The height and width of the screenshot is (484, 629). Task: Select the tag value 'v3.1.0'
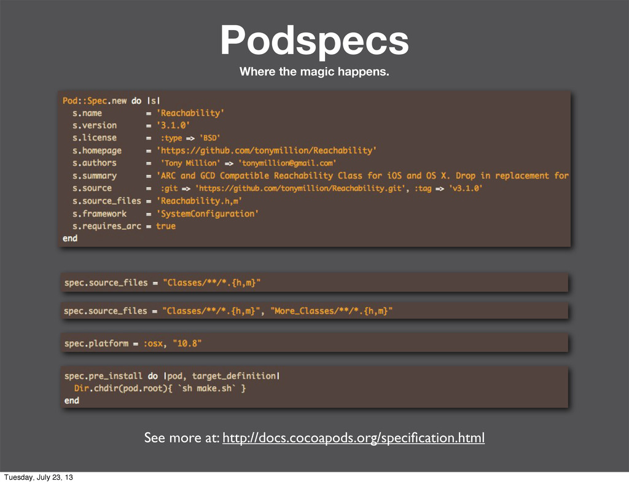[x=466, y=189]
